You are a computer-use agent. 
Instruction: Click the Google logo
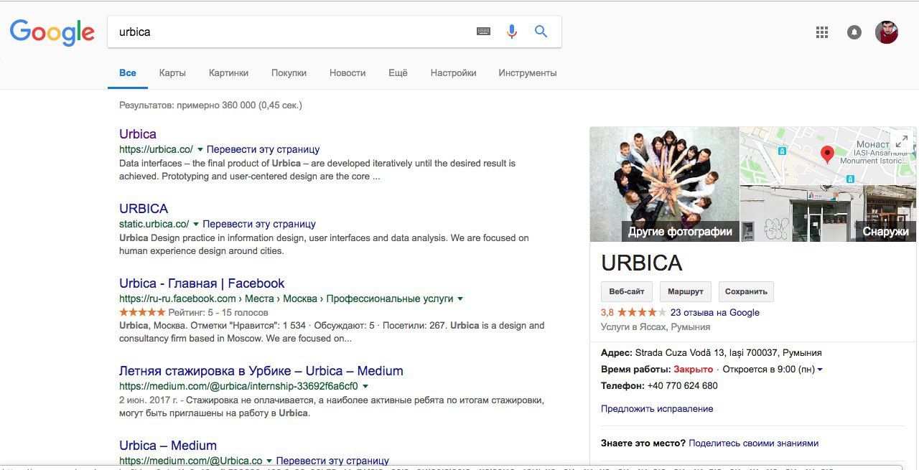(x=52, y=32)
